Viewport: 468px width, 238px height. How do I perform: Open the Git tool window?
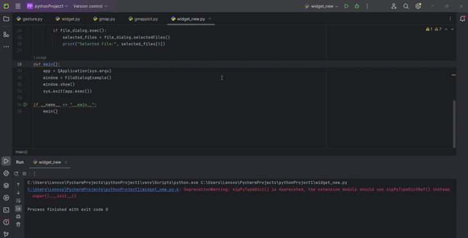pyautogui.click(x=6, y=234)
